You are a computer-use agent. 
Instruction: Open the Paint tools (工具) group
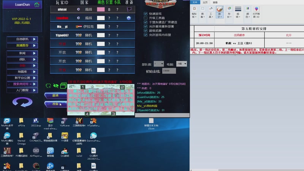(211, 12)
